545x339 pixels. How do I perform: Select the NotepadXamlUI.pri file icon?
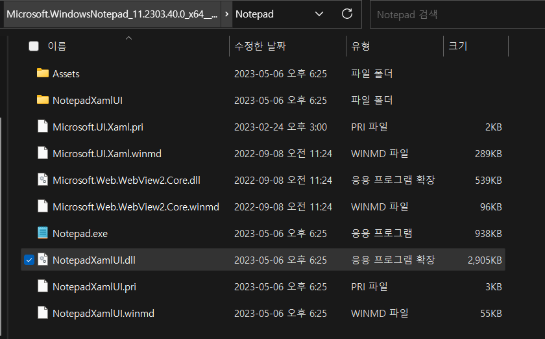[43, 286]
